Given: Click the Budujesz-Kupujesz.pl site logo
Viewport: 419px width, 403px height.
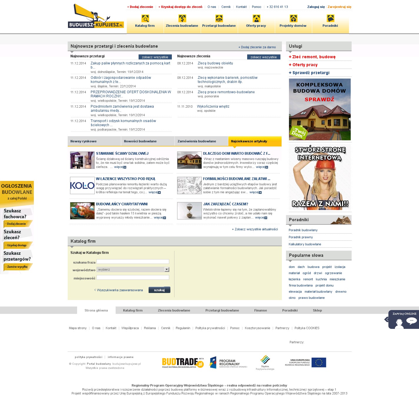Looking at the screenshot, I should coord(96,16).
